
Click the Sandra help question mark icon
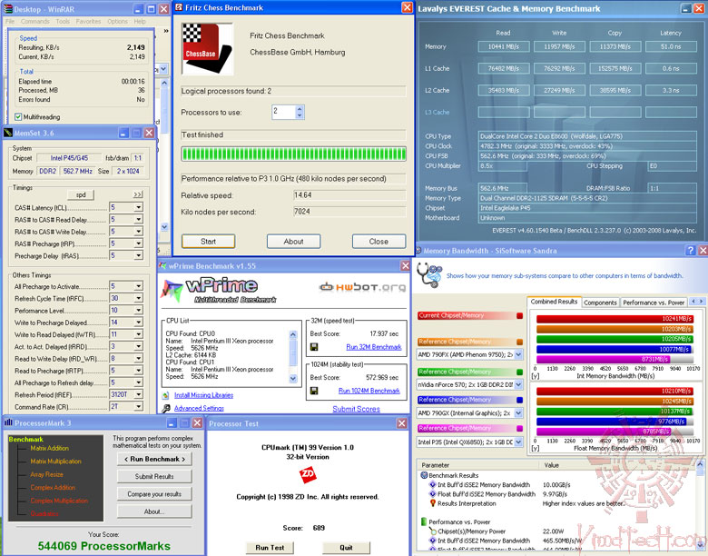coord(690,251)
